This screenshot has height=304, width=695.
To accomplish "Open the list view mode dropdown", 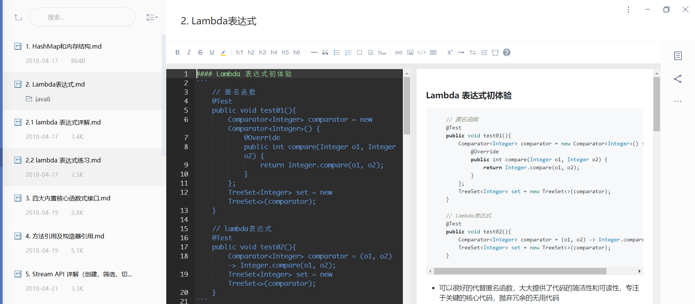I will (x=152, y=17).
